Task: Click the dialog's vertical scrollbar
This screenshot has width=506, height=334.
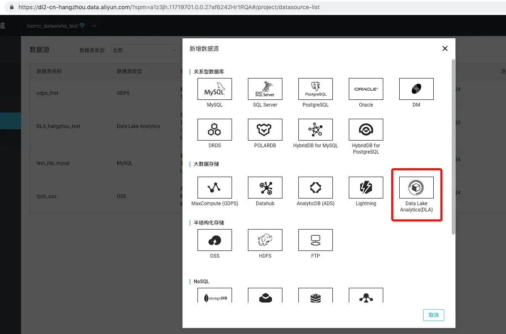Action: point(453,147)
